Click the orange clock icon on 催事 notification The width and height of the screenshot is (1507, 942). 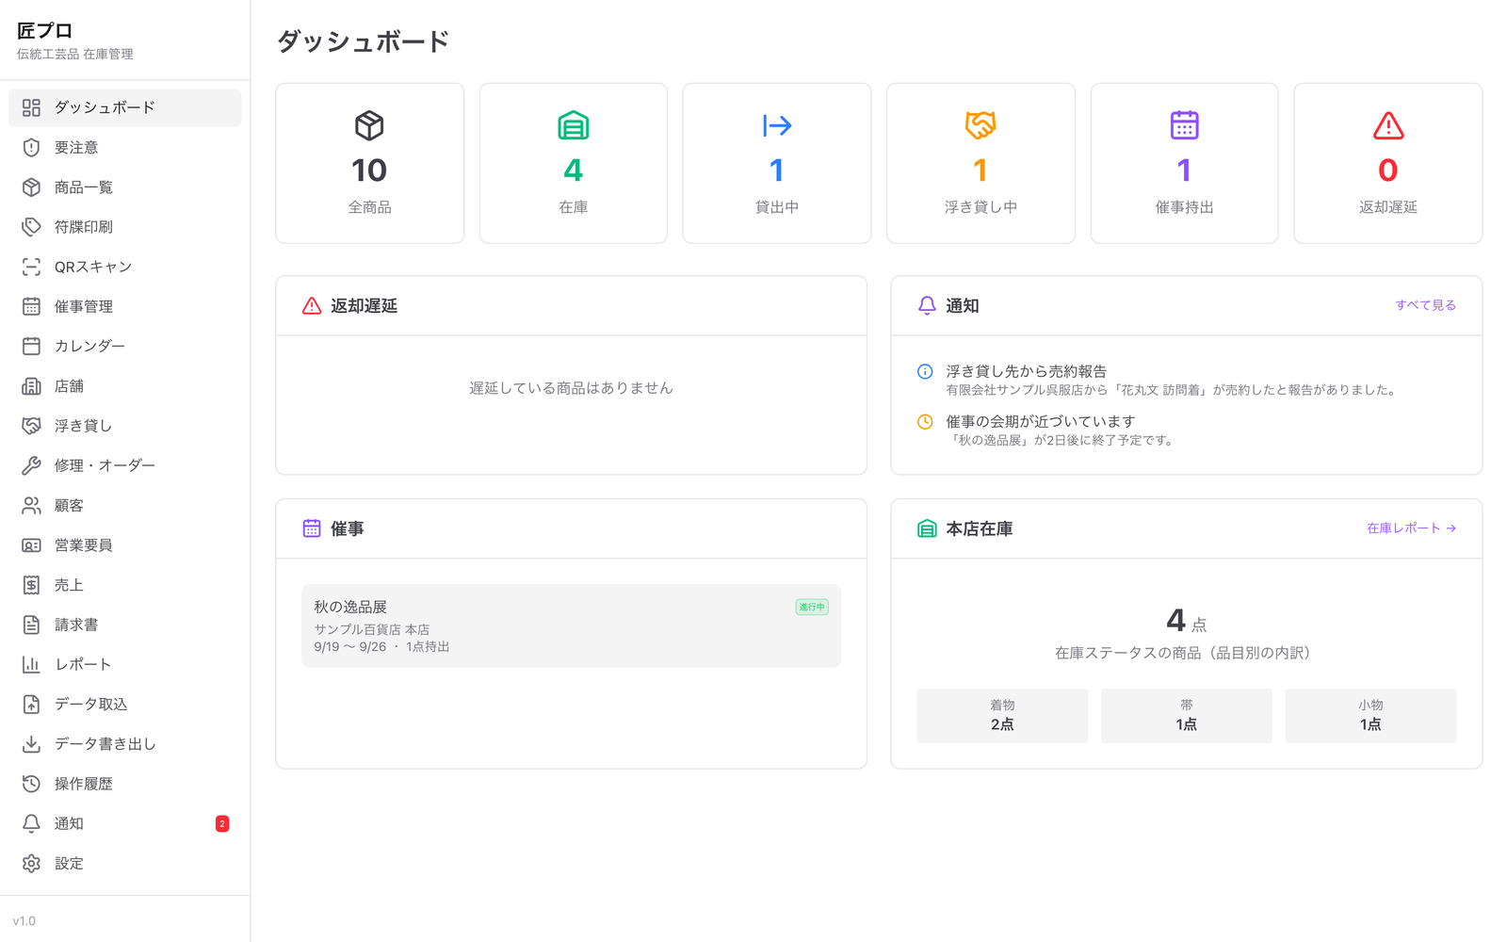925,421
